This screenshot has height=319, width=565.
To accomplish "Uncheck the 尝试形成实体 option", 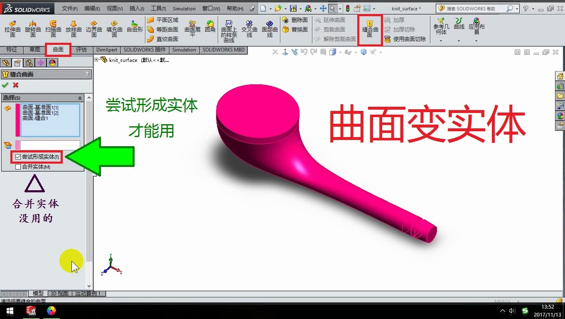I will coord(18,157).
